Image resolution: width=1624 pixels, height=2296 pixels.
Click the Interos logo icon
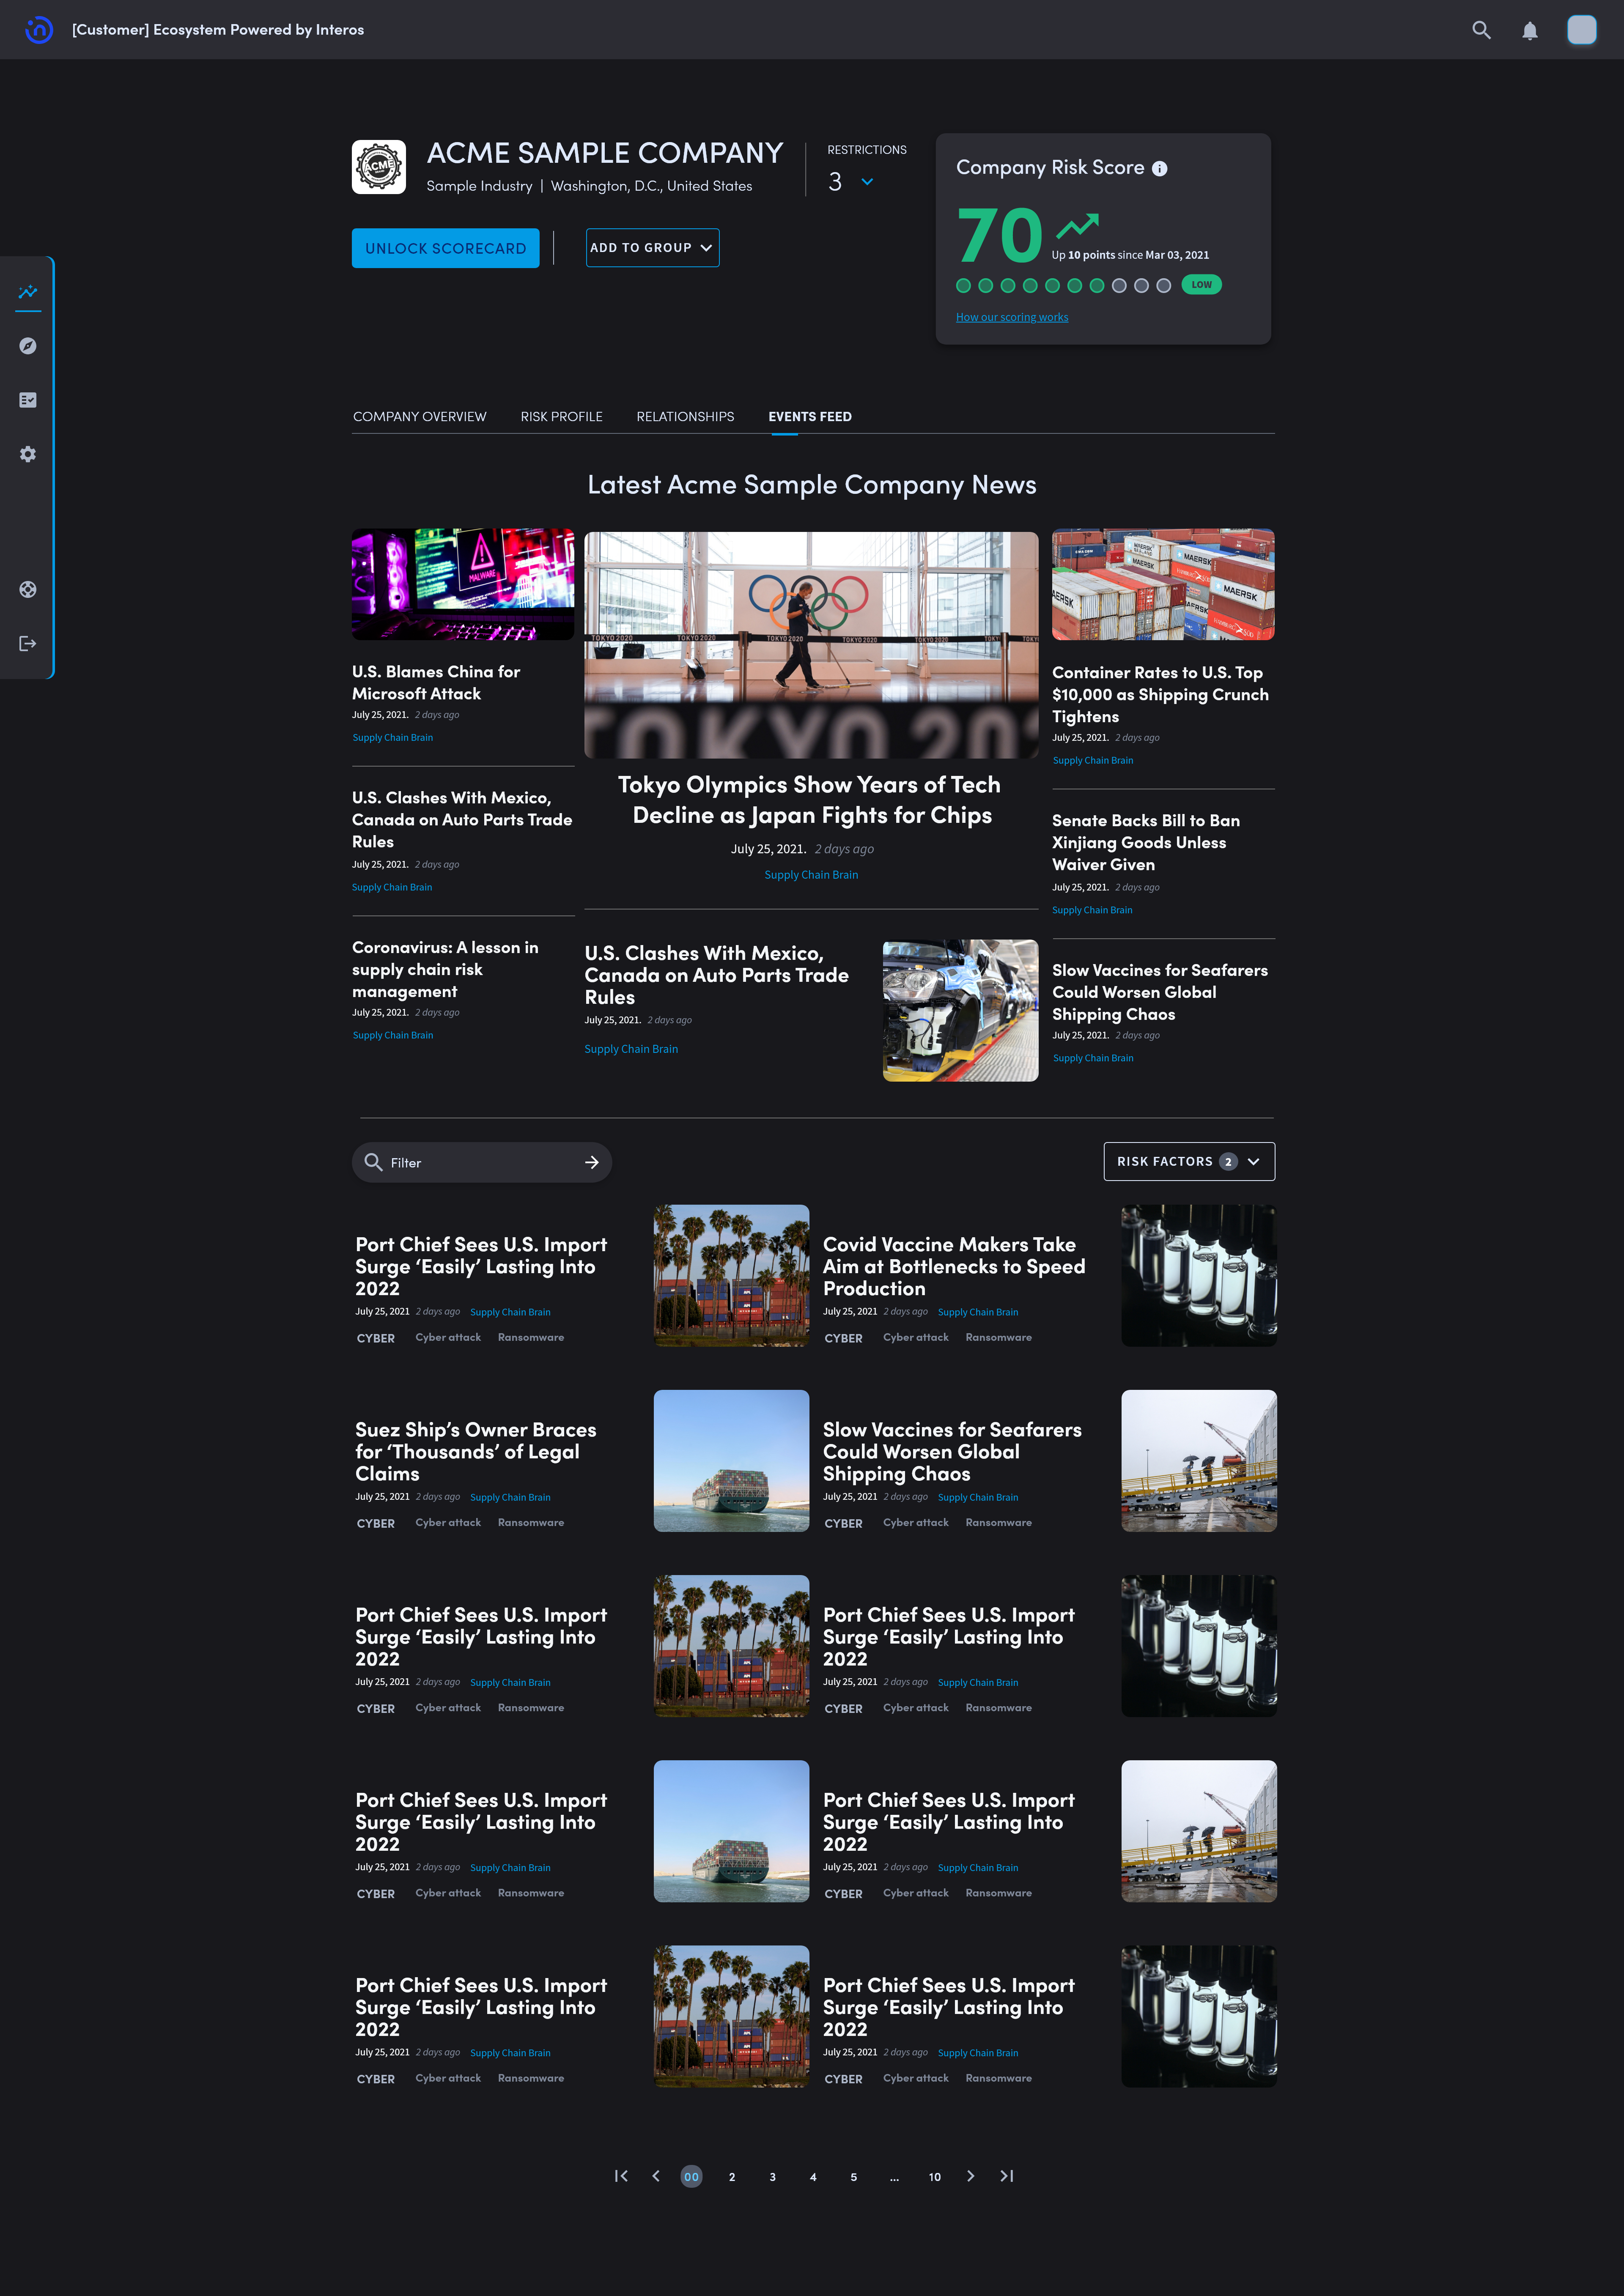(x=38, y=30)
